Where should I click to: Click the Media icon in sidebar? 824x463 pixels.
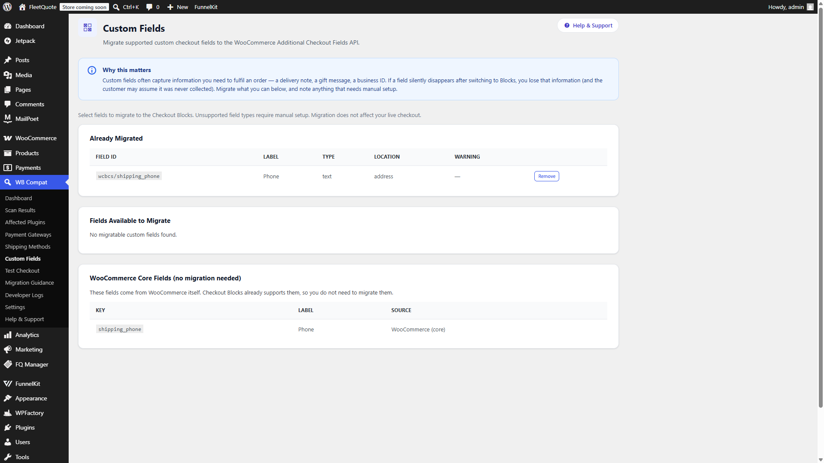pos(8,75)
